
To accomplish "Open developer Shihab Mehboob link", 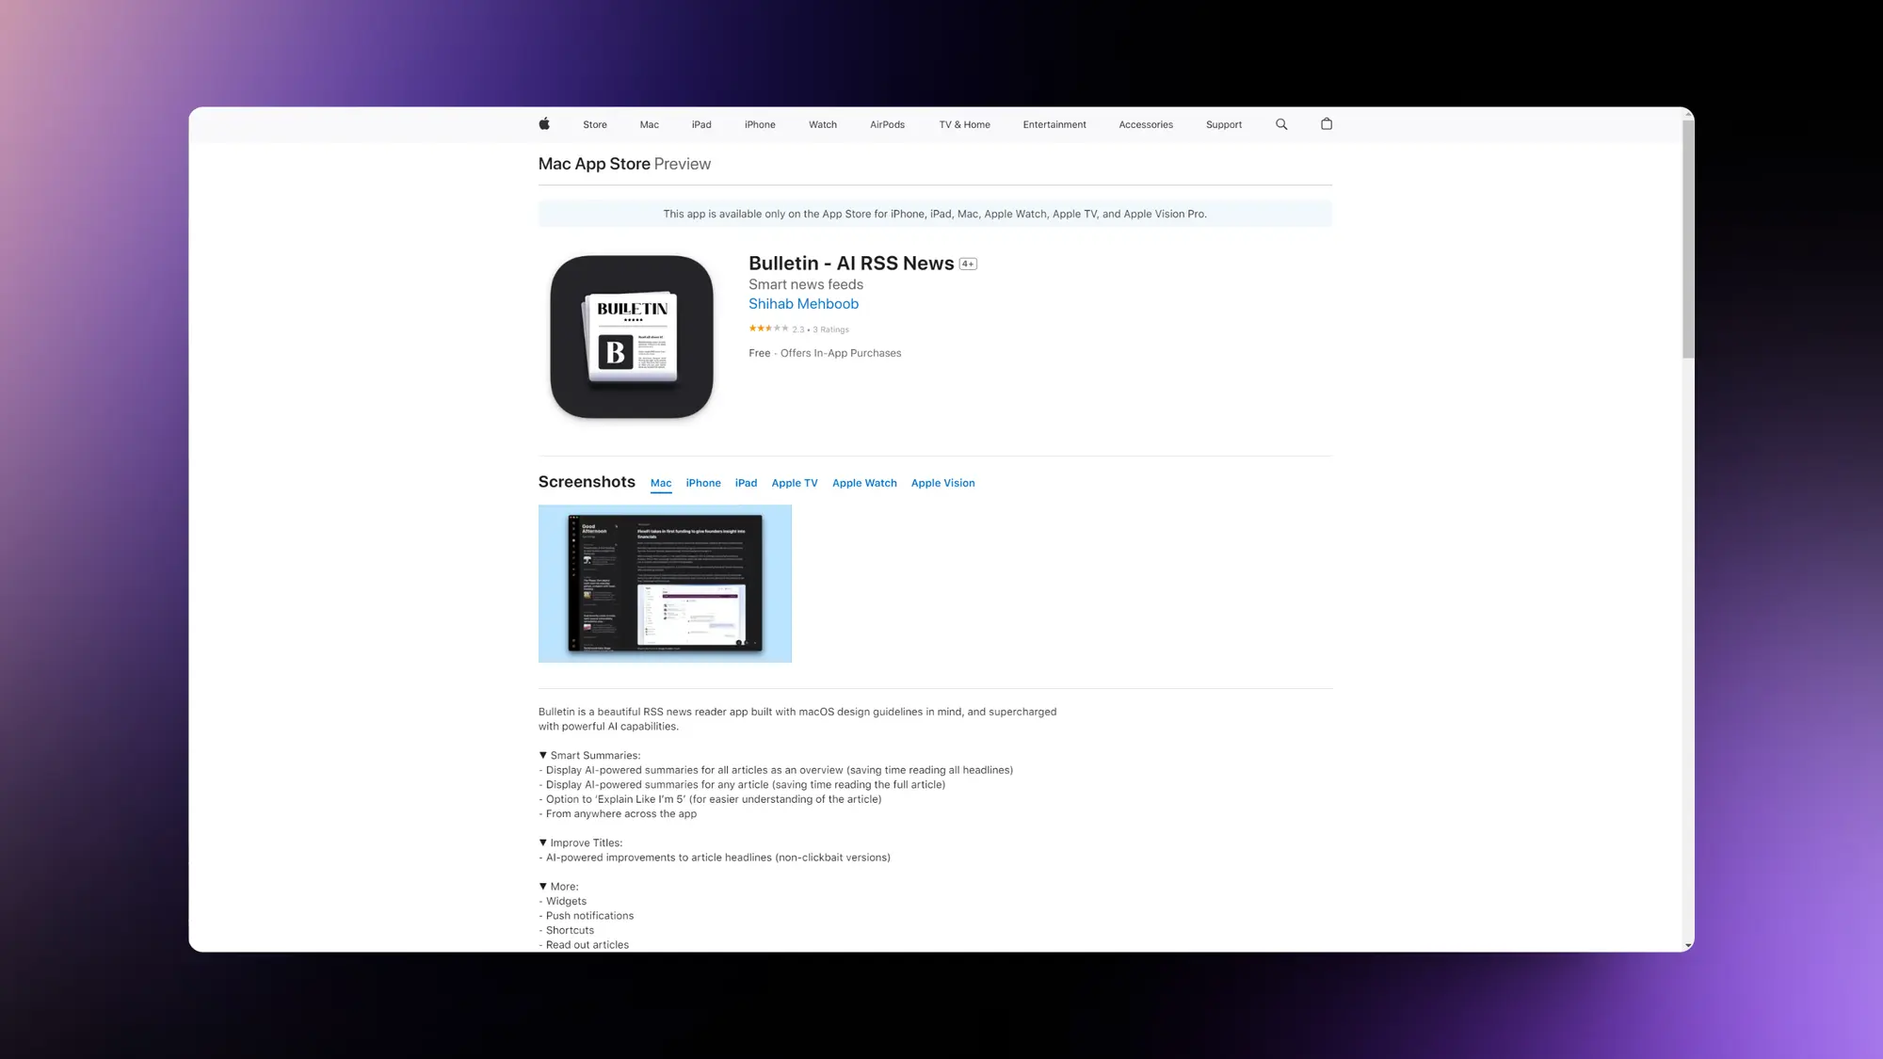I will 803,304.
